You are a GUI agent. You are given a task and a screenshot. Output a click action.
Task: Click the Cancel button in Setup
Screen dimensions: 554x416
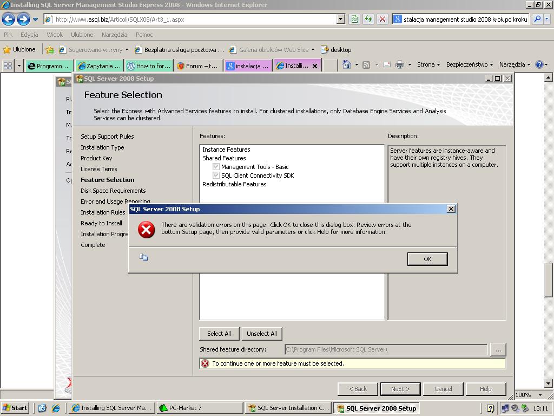443,389
